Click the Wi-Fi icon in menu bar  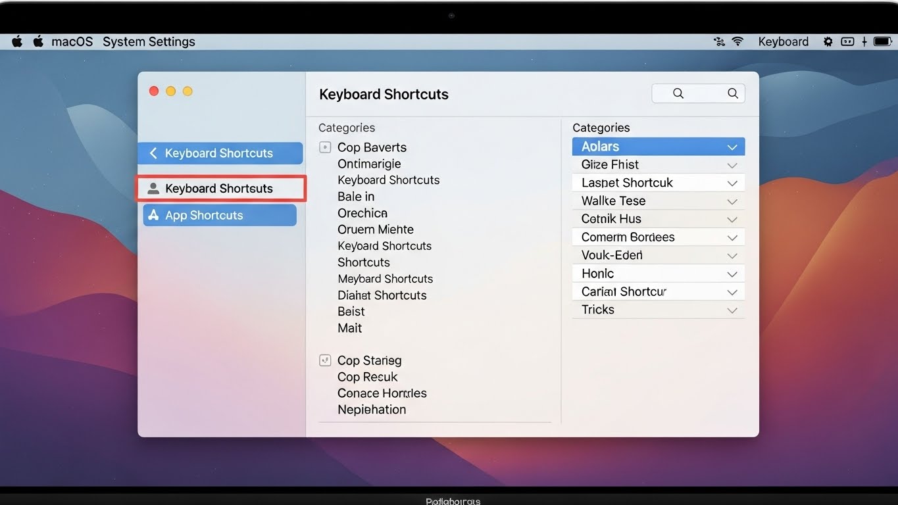(737, 41)
